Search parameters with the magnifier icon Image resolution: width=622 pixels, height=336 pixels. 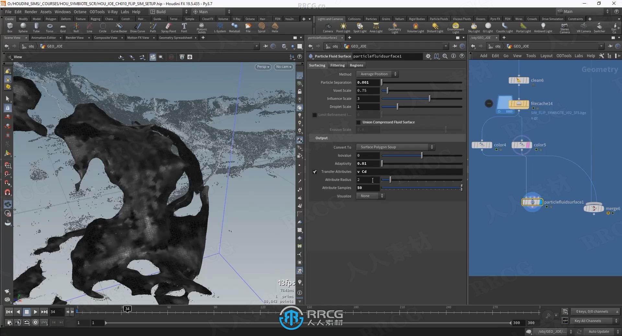tap(445, 56)
